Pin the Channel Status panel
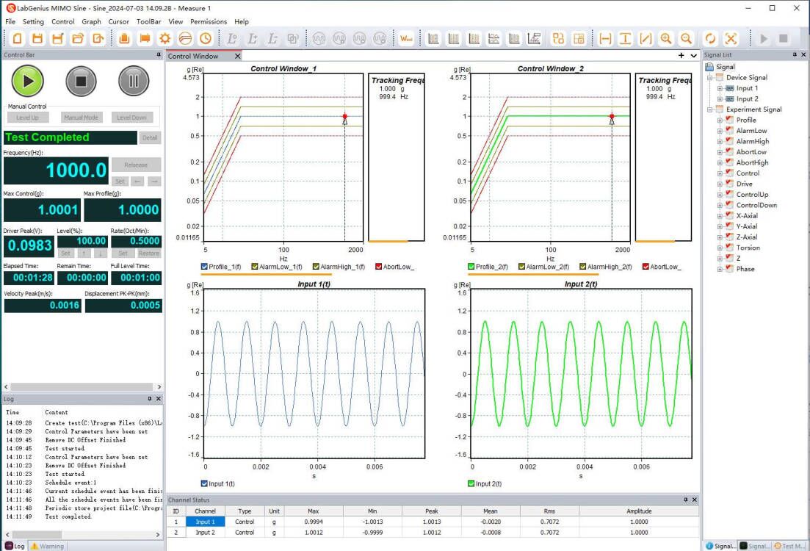This screenshot has width=810, height=551. click(x=686, y=500)
